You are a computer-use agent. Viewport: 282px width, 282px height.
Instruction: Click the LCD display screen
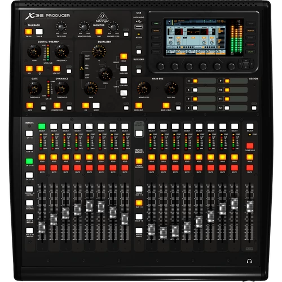coord(196,37)
